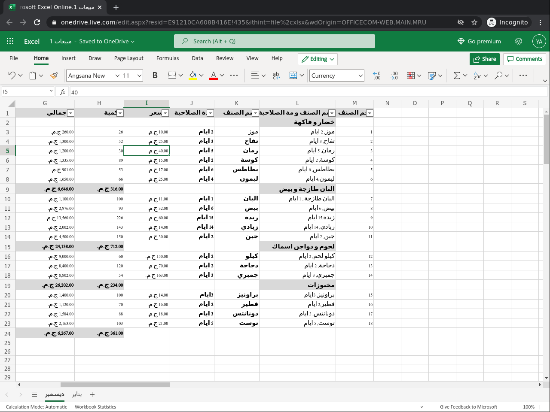Open more ribbon commands at far right
550x412 pixels.
pos(523,76)
